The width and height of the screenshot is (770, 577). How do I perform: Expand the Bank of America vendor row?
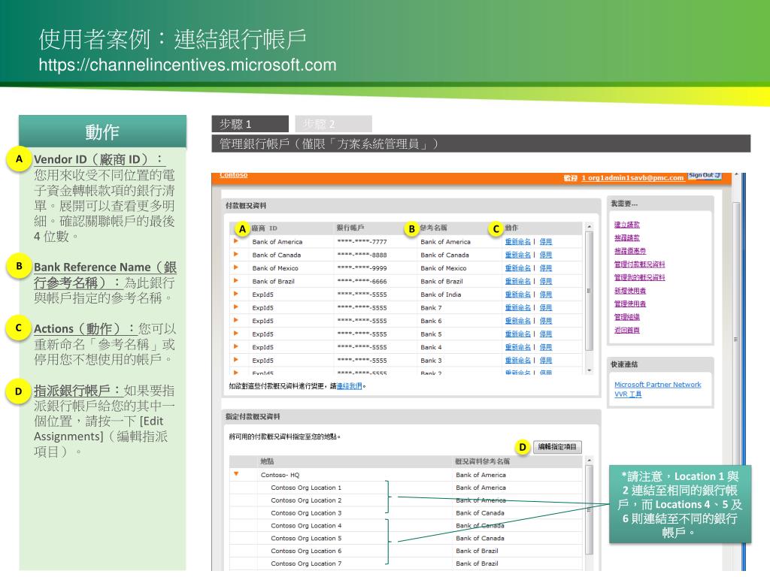[235, 241]
